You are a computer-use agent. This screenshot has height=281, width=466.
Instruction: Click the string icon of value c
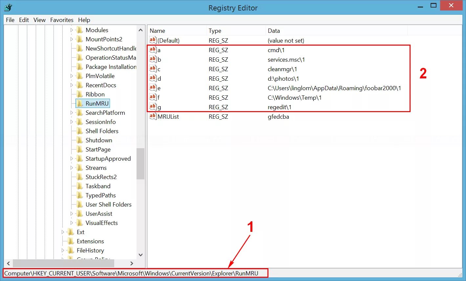tap(153, 69)
